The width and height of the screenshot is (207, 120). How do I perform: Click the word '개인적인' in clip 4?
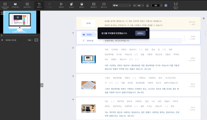(x=120, y=101)
